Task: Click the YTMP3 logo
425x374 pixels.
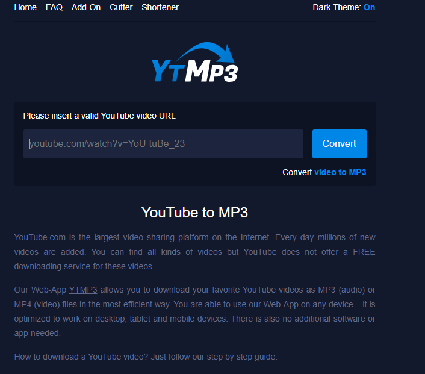Action: (x=194, y=62)
